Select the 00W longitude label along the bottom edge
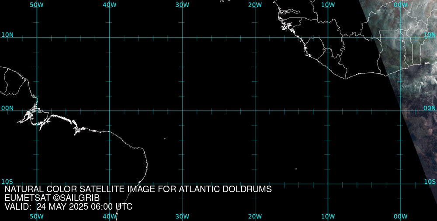The image size is (437, 221). pos(401,216)
